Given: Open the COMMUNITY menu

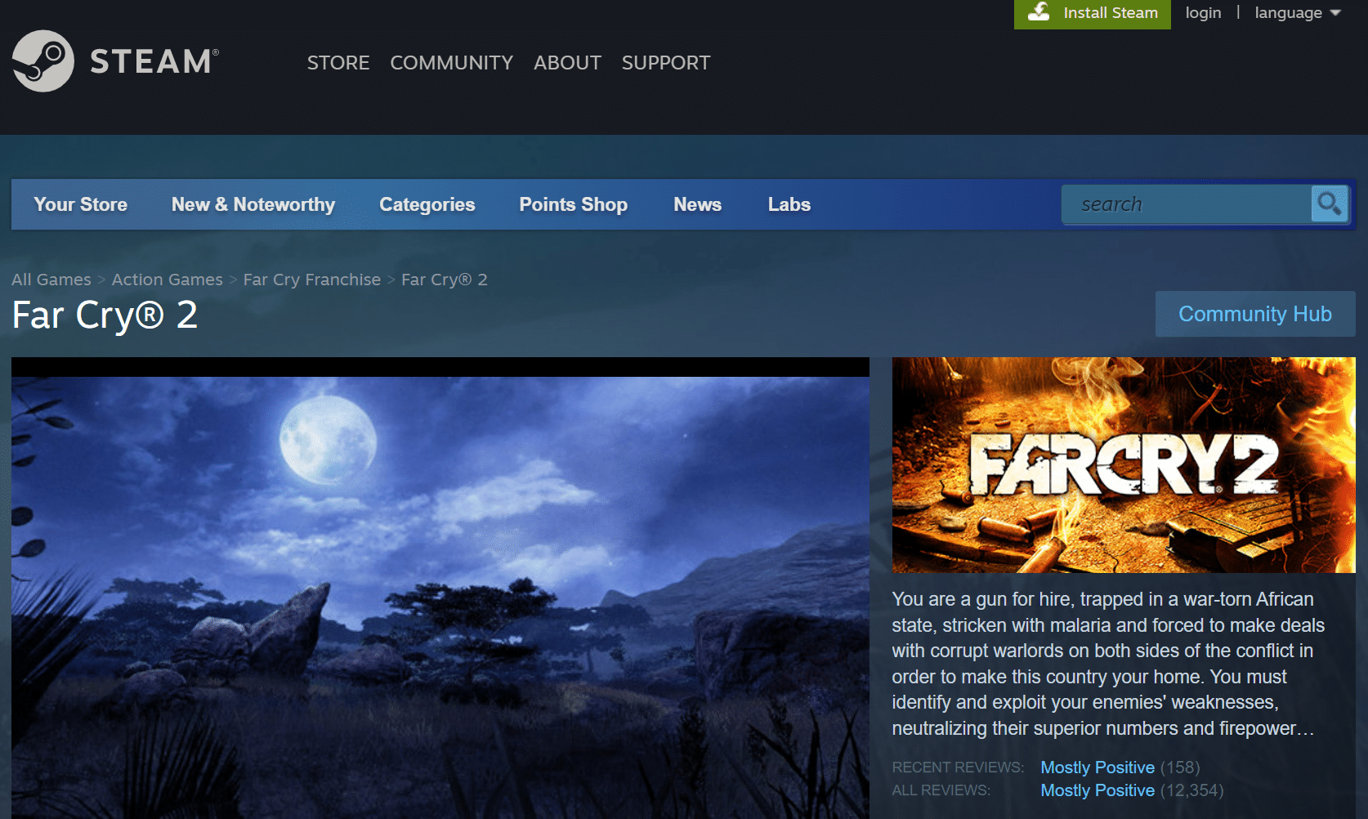Looking at the screenshot, I should pyautogui.click(x=451, y=63).
